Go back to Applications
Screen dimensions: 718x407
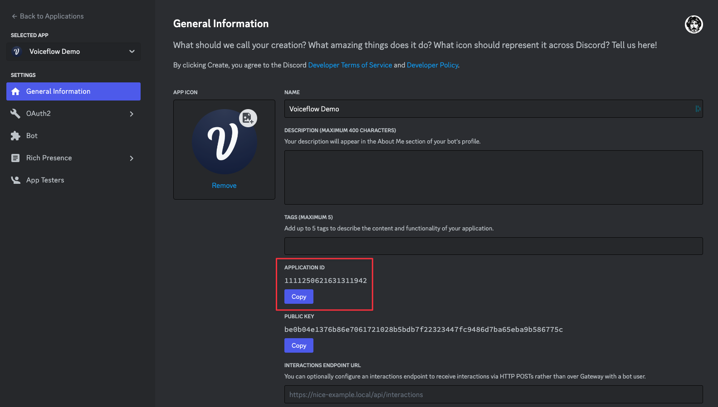coord(48,16)
